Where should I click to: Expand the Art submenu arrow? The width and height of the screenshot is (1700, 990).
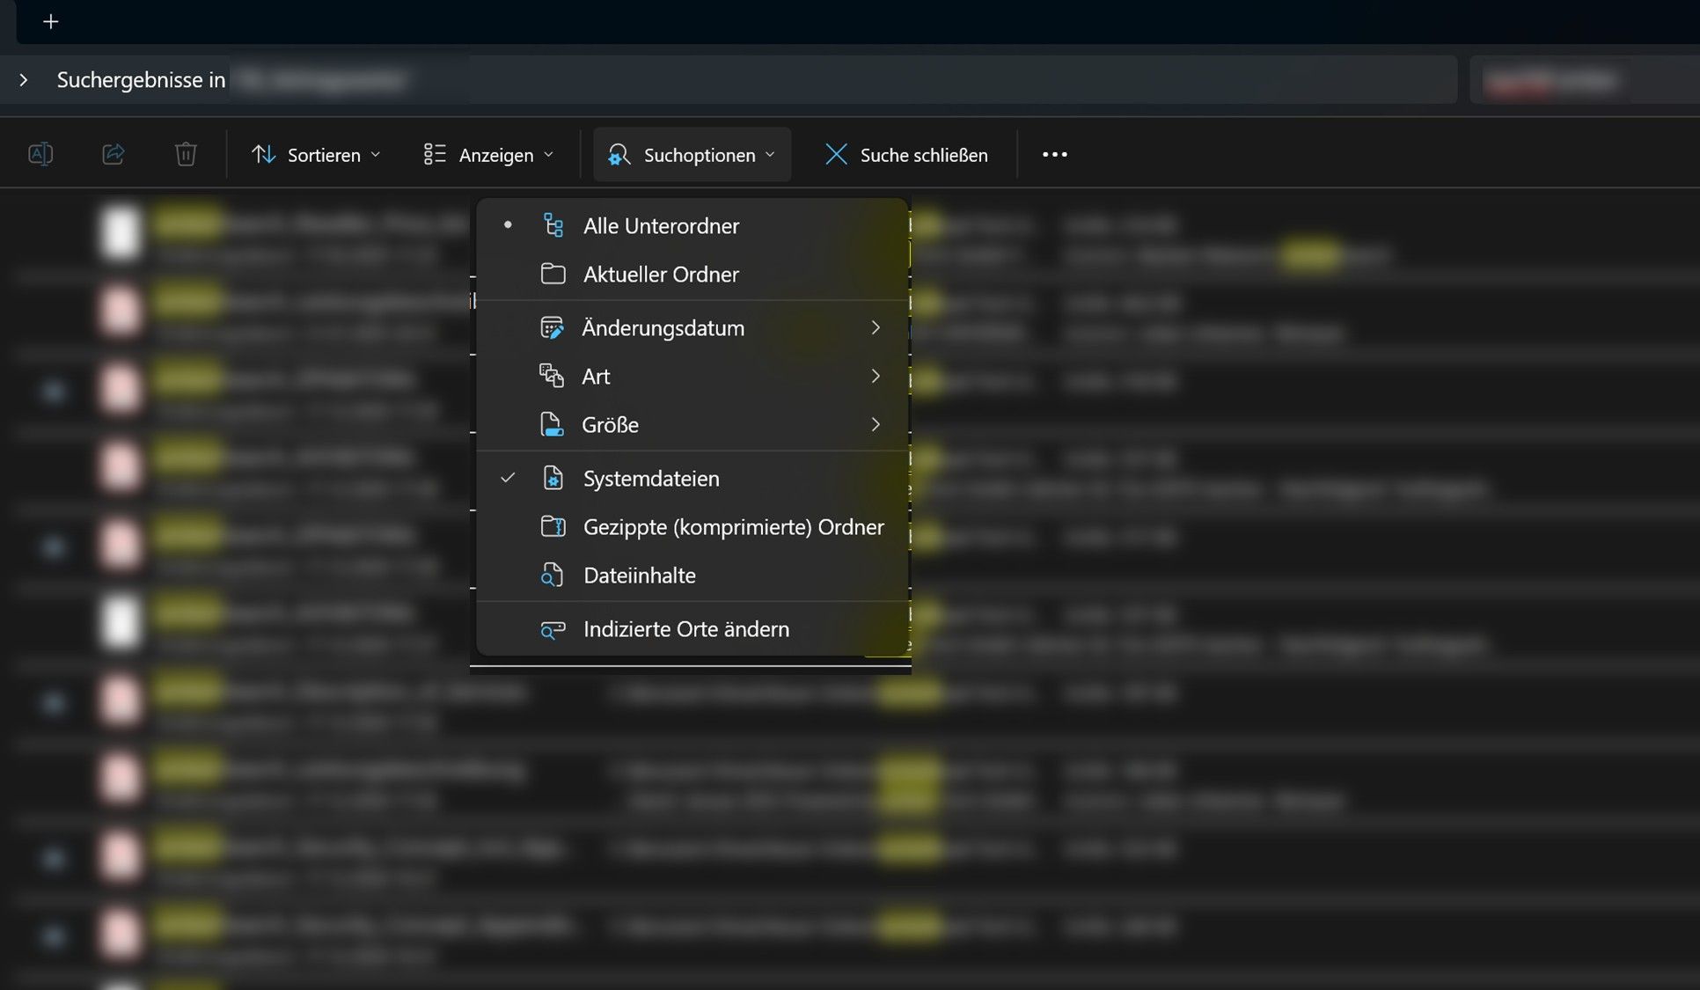click(875, 376)
